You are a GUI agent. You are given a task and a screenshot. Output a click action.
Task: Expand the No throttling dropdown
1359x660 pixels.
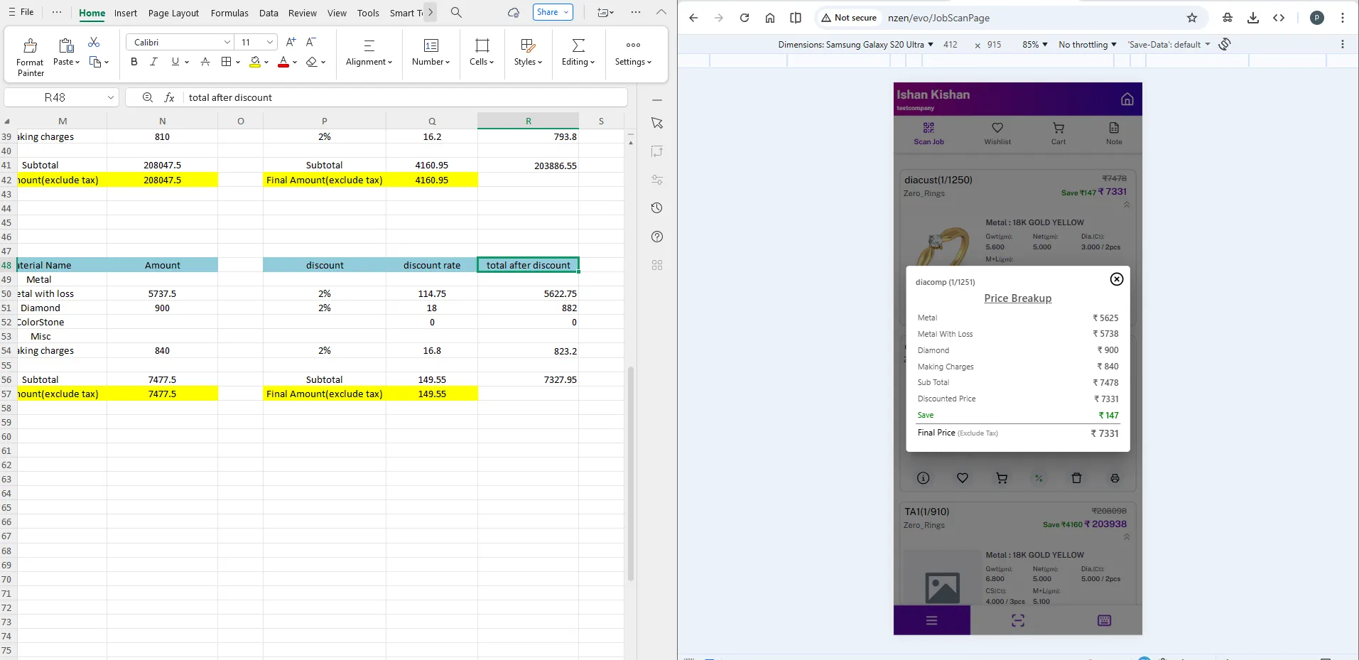1087,45
